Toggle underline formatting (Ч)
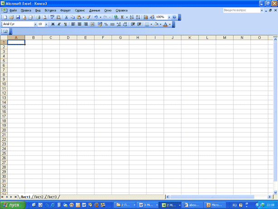The width and height of the screenshot is (278, 209). tap(65, 24)
